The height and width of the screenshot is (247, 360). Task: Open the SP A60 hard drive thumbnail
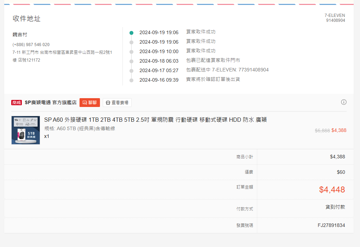(26, 130)
